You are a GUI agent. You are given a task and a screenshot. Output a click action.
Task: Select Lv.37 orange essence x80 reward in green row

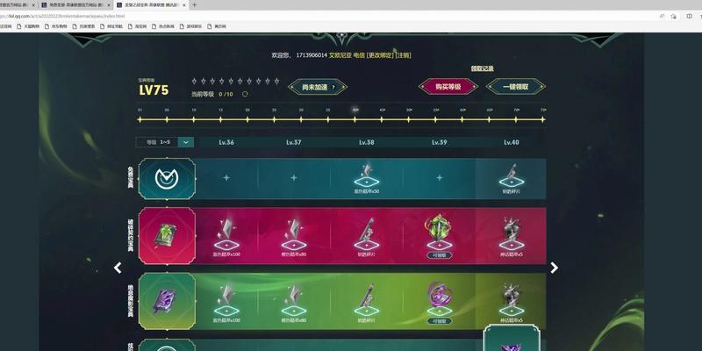(294, 304)
